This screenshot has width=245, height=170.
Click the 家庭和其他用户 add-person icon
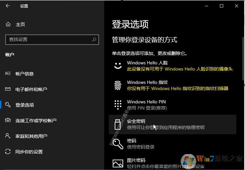click(x=8, y=136)
